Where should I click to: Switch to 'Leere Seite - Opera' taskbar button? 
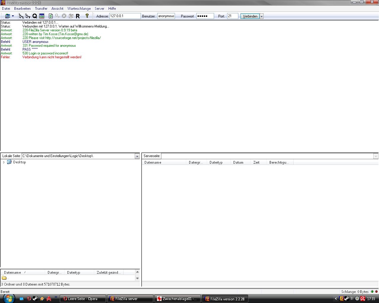pos(83,299)
